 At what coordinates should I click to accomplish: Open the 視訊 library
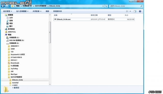[11, 23]
